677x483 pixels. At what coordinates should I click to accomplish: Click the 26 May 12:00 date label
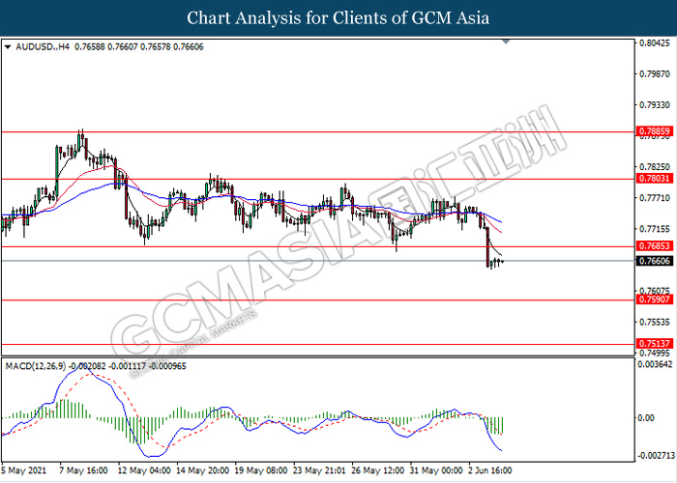point(378,470)
